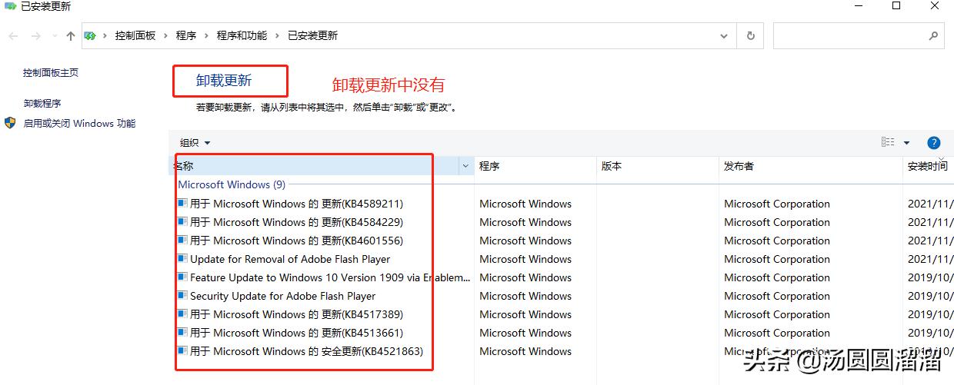Click the address bar location icon
Viewport: 954px width, 385px height.
click(x=90, y=35)
